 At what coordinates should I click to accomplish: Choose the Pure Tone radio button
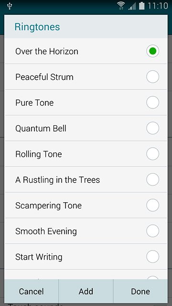click(152, 102)
